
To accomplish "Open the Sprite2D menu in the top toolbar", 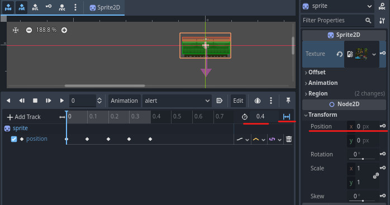I will tap(104, 7).
